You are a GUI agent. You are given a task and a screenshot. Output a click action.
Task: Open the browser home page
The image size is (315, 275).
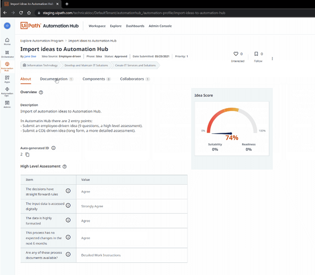point(29,13)
